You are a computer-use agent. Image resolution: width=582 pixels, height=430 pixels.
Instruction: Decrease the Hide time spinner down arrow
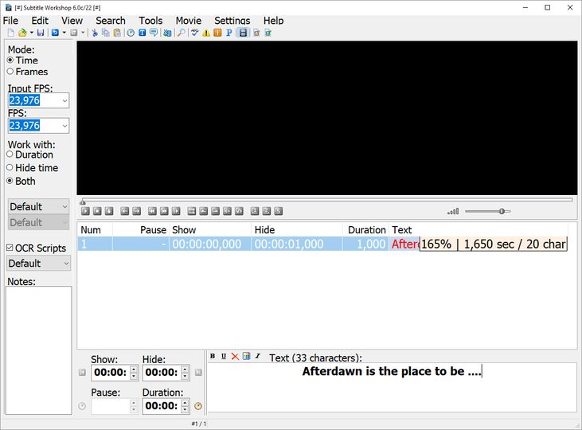pyautogui.click(x=185, y=376)
